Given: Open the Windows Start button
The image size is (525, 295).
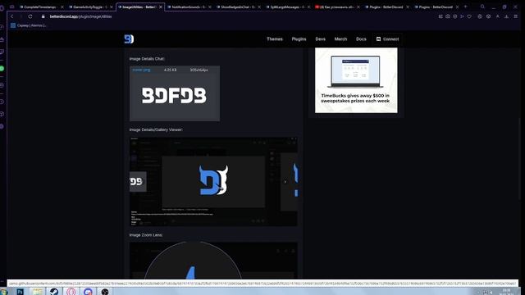Looking at the screenshot, I should click(x=4, y=292).
